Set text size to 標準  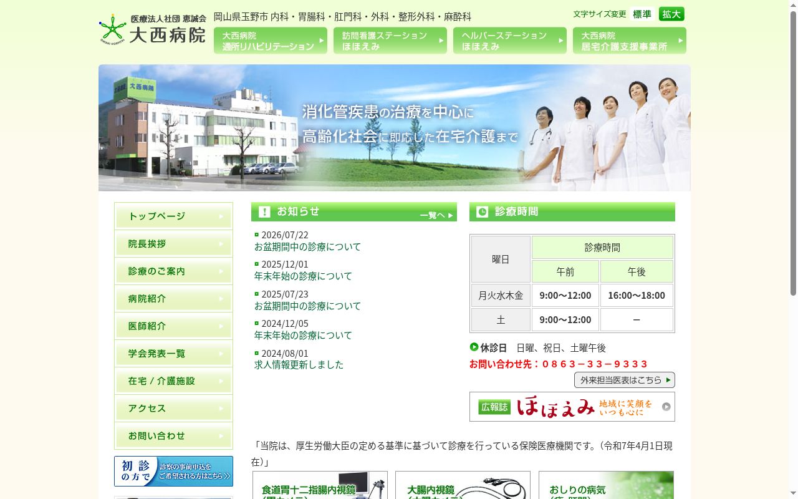pyautogui.click(x=642, y=14)
